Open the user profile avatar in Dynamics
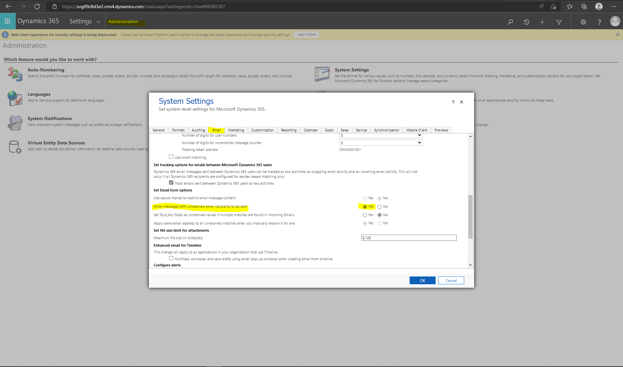 click(615, 21)
